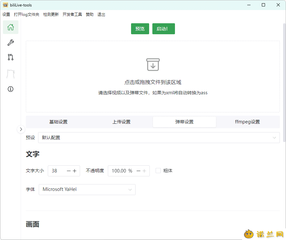This screenshot has height=240, width=286.
Task: Open the 设置 menu
Action: 6,15
